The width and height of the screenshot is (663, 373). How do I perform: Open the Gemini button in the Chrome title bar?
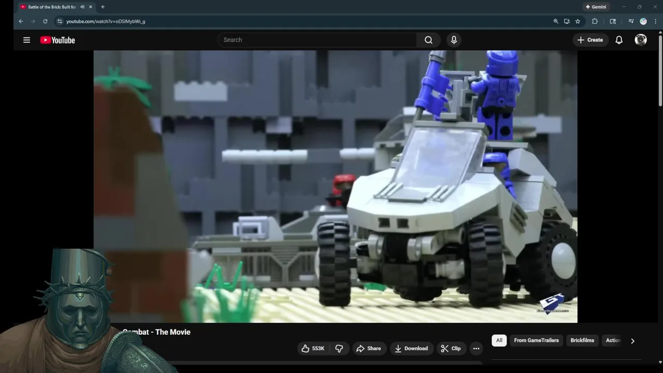click(x=596, y=7)
